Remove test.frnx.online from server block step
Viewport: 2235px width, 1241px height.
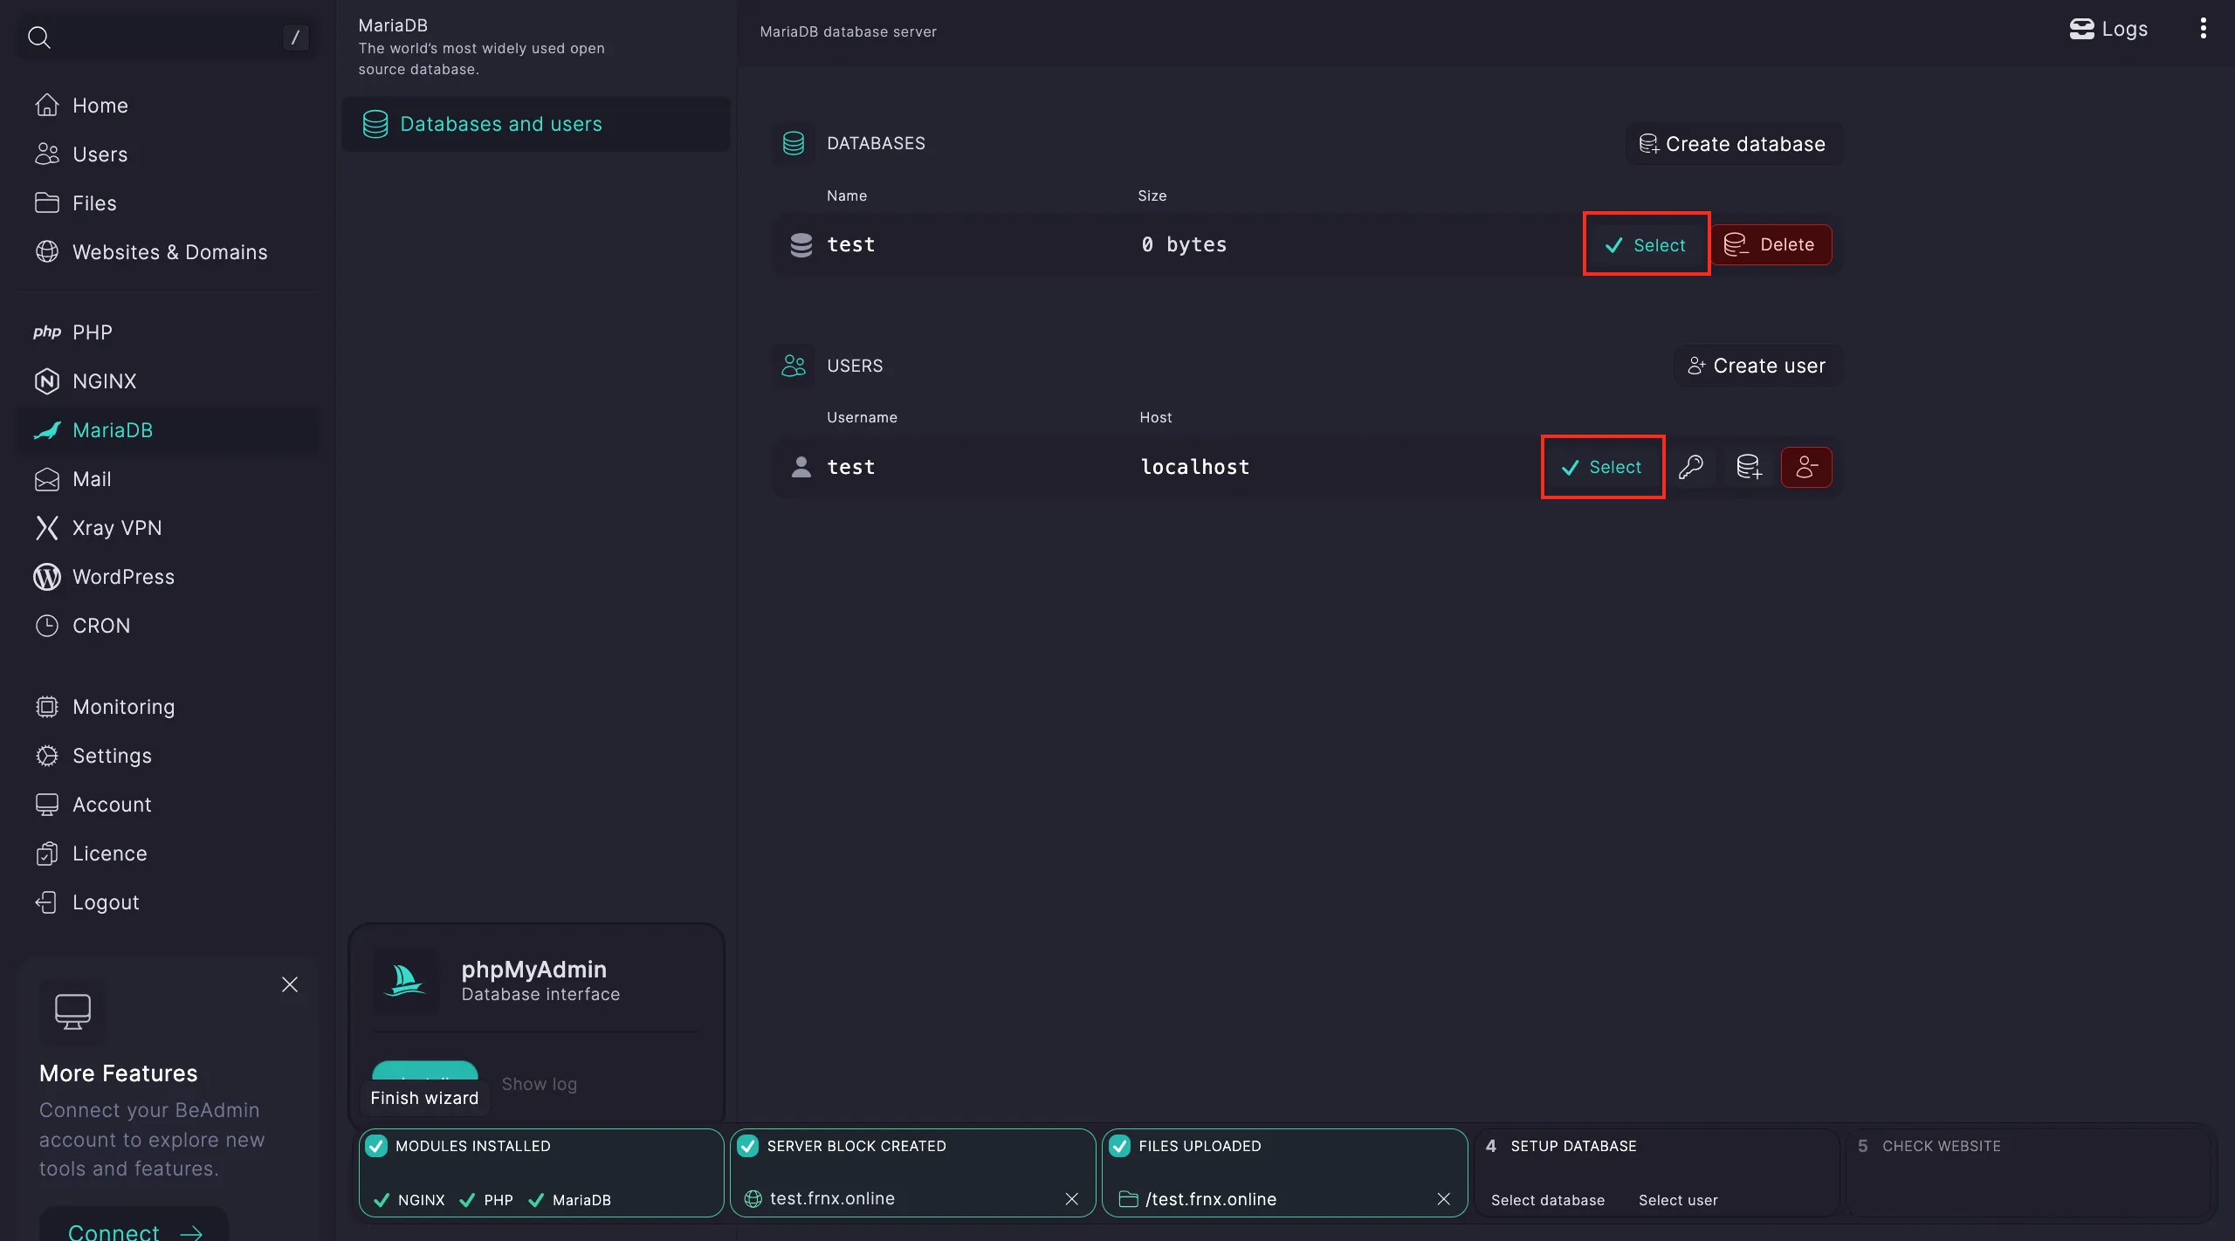[1072, 1199]
